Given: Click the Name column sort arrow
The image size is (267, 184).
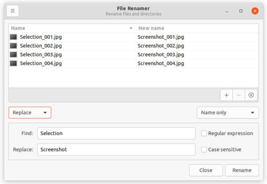Looking at the screenshot, I should tap(131, 28).
